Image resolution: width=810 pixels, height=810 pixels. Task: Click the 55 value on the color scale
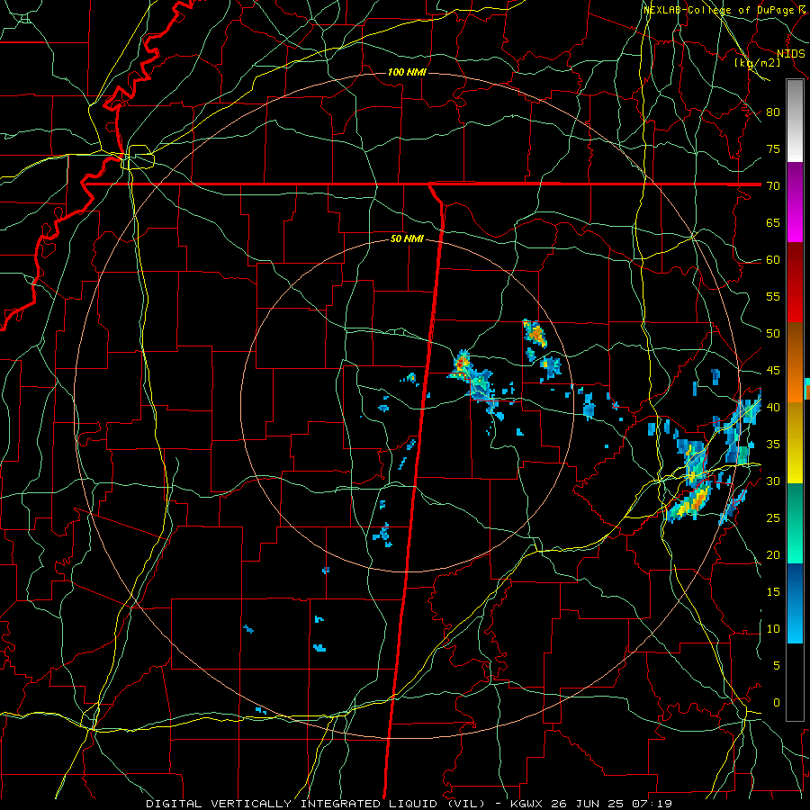click(773, 296)
